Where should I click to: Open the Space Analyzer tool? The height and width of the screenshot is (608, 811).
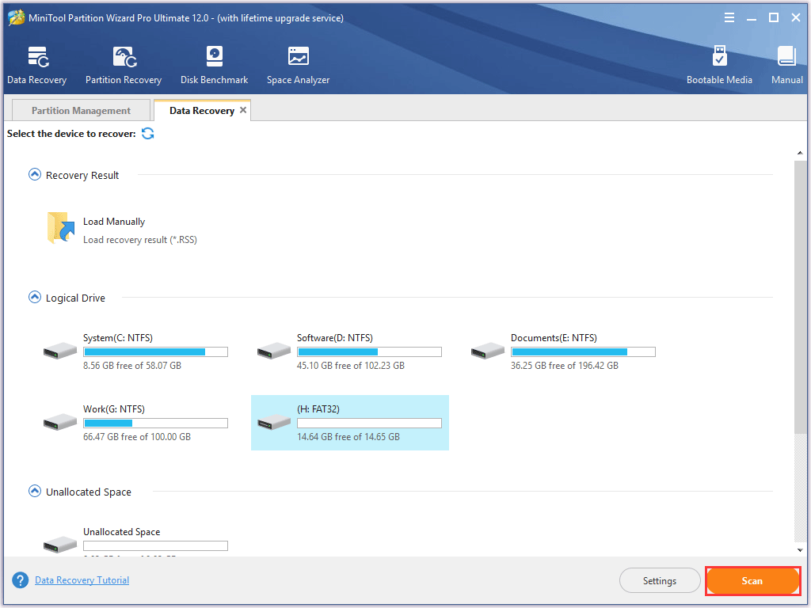298,65
